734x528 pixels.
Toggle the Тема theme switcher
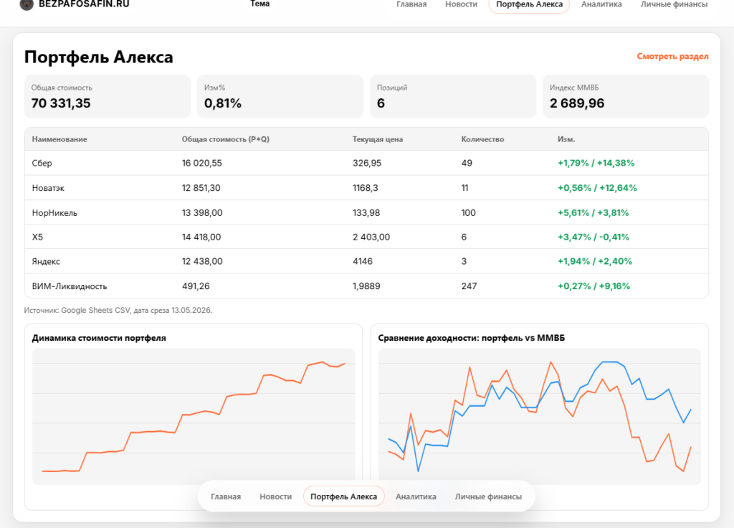[259, 4]
